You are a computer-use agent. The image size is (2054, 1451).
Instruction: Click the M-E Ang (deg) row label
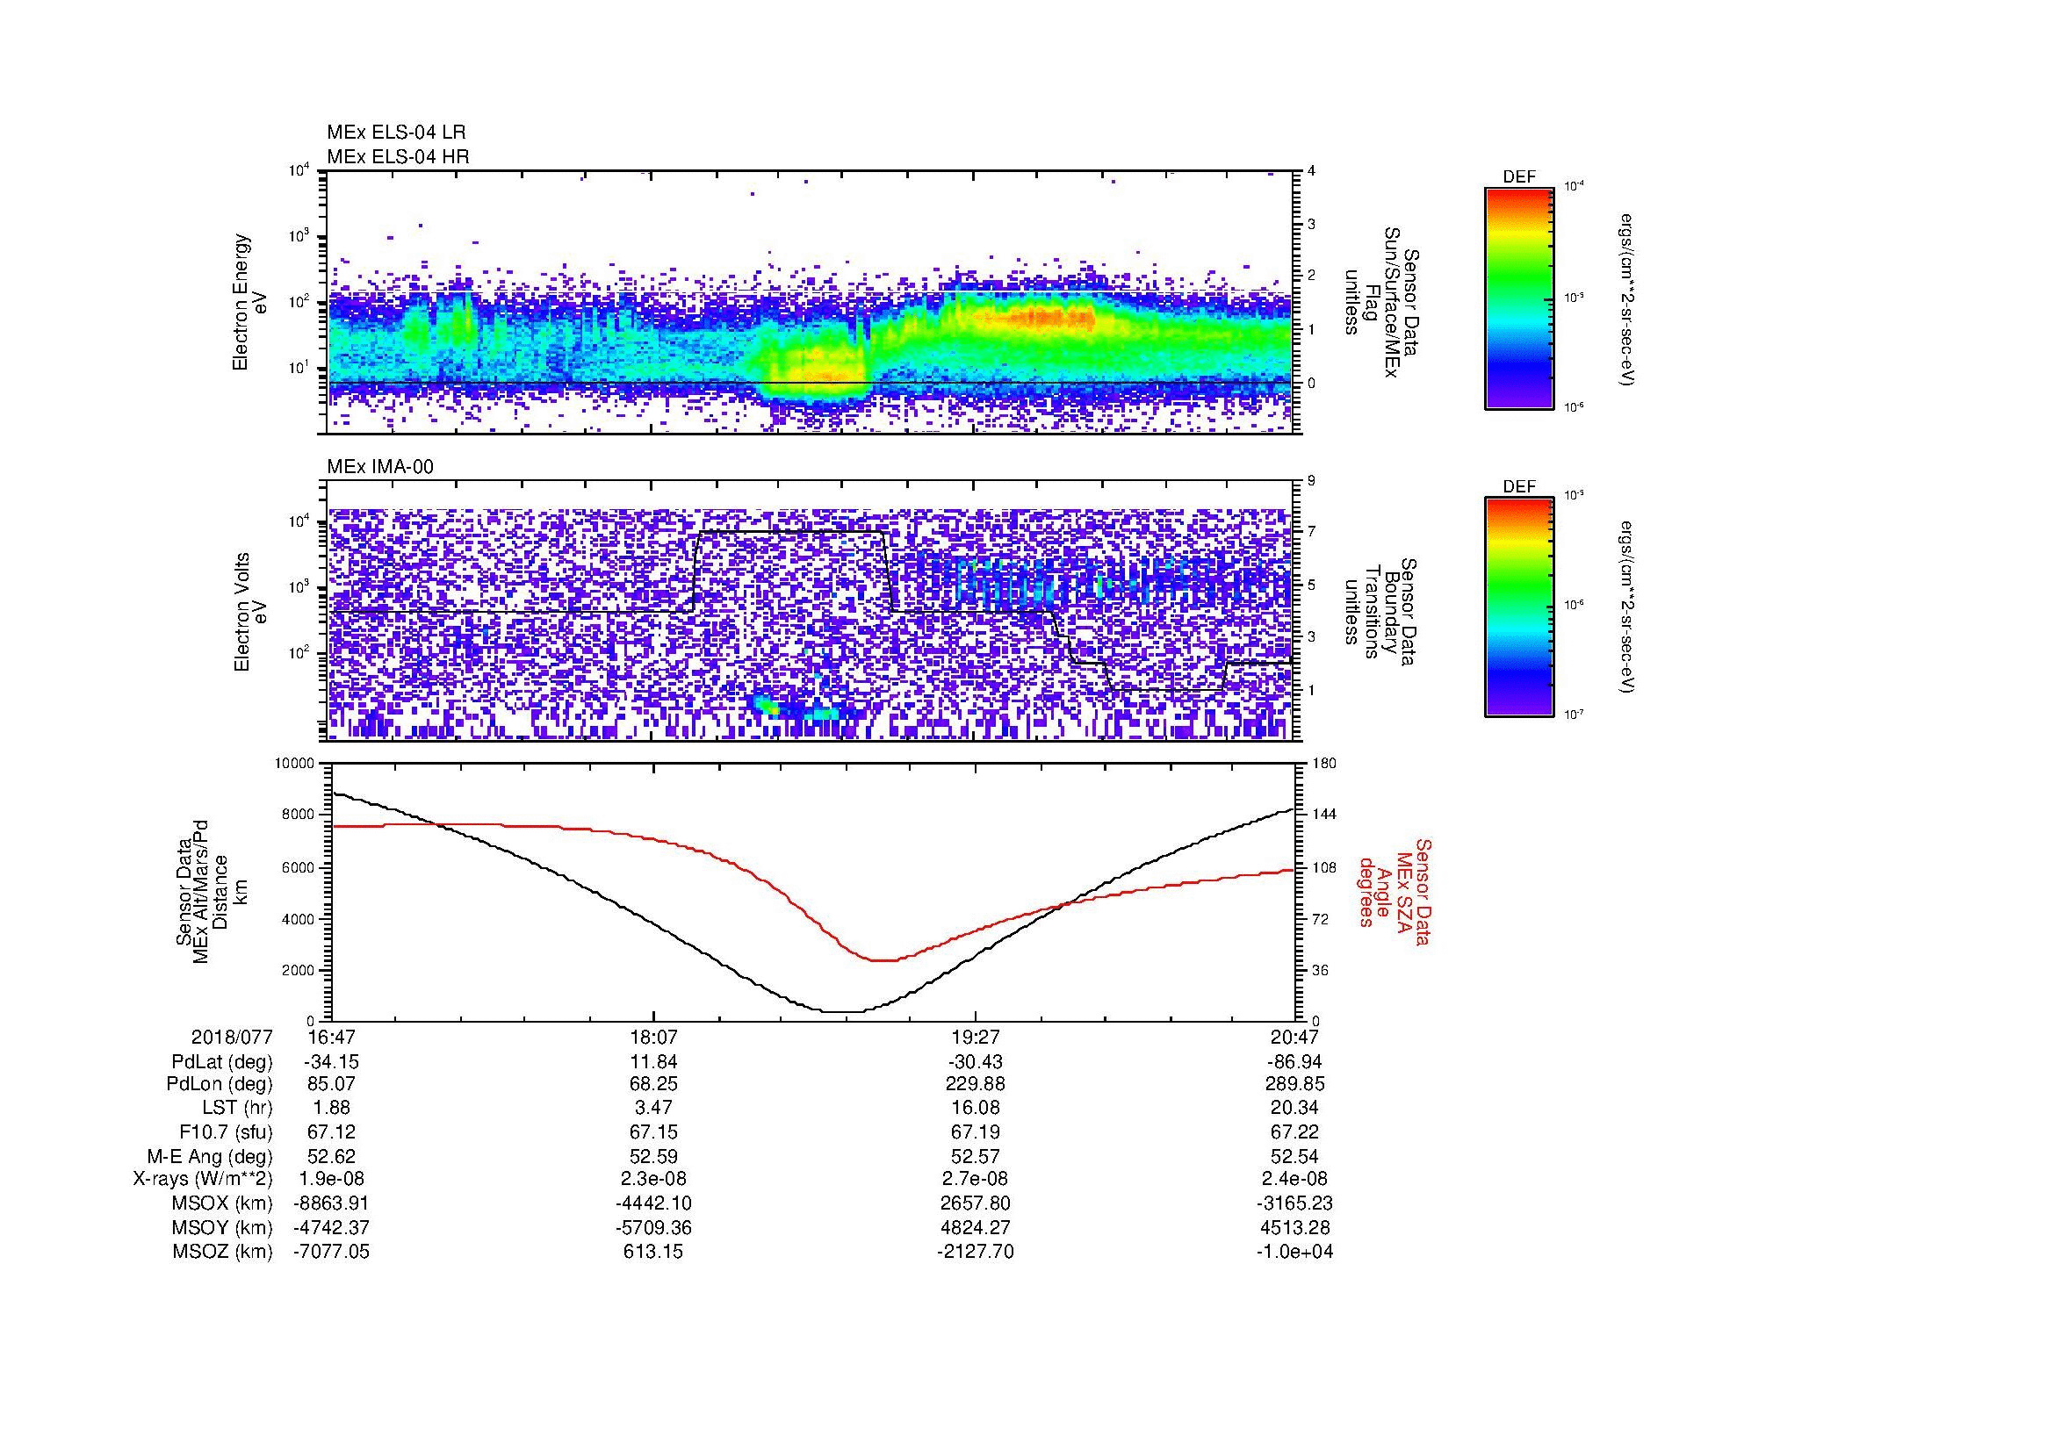(210, 1156)
